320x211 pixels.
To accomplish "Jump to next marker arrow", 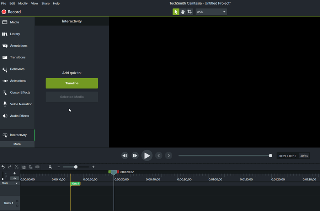I will pos(169,155).
